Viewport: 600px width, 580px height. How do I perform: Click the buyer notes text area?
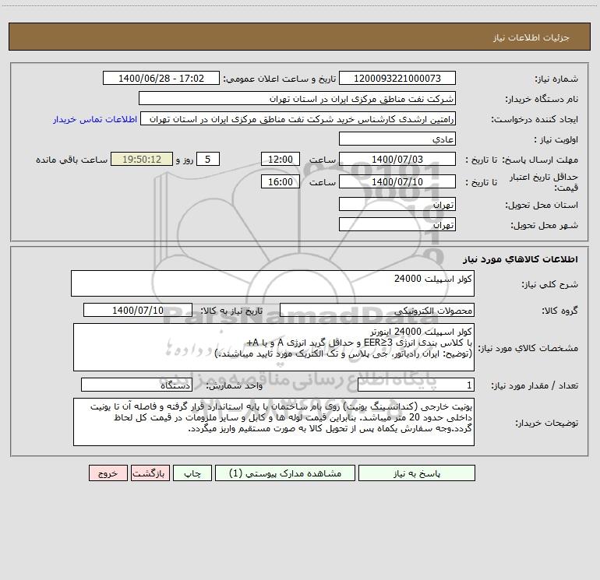coord(274,422)
